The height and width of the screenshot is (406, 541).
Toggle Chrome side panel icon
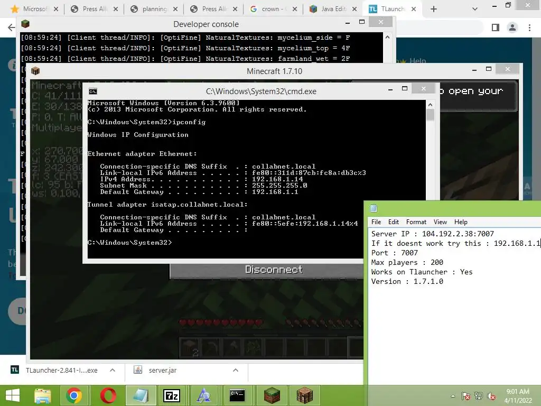(x=496, y=27)
